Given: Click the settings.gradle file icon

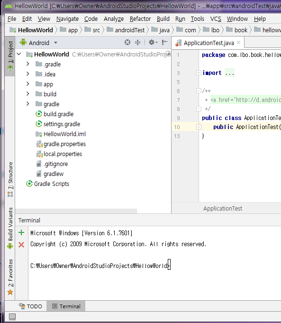Looking at the screenshot, I should click(39, 124).
